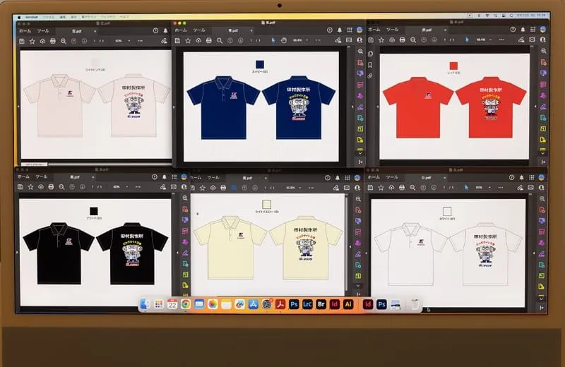Open Adobe Acrobat from the Dock
Screen dimensions: 565x367
point(280,304)
